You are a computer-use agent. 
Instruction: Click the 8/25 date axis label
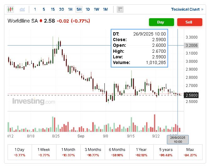pos(56,136)
